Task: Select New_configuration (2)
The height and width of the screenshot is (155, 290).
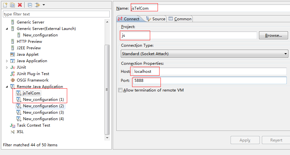Action: pos(43,106)
